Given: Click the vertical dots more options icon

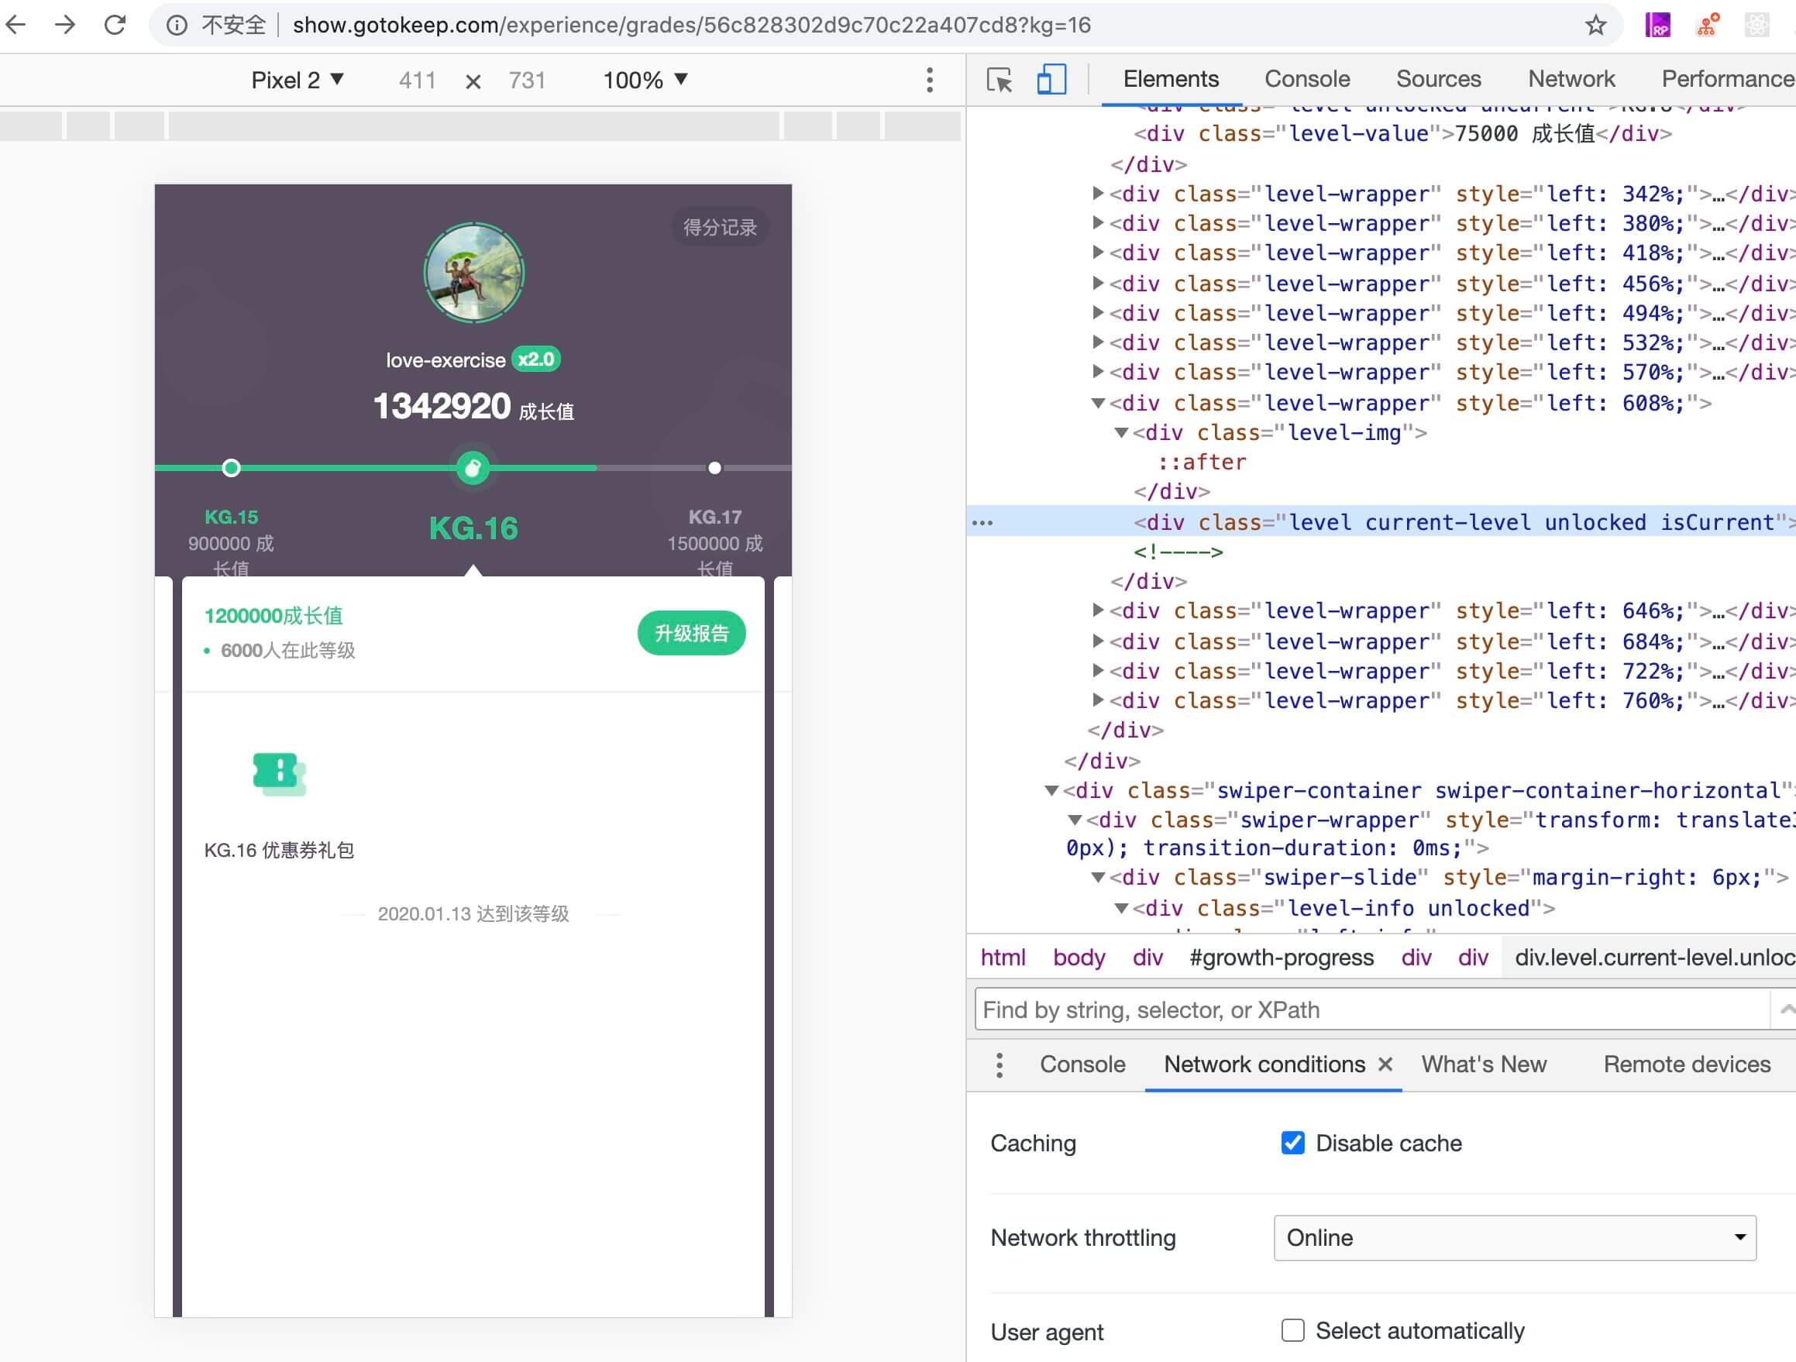Looking at the screenshot, I should click(929, 80).
